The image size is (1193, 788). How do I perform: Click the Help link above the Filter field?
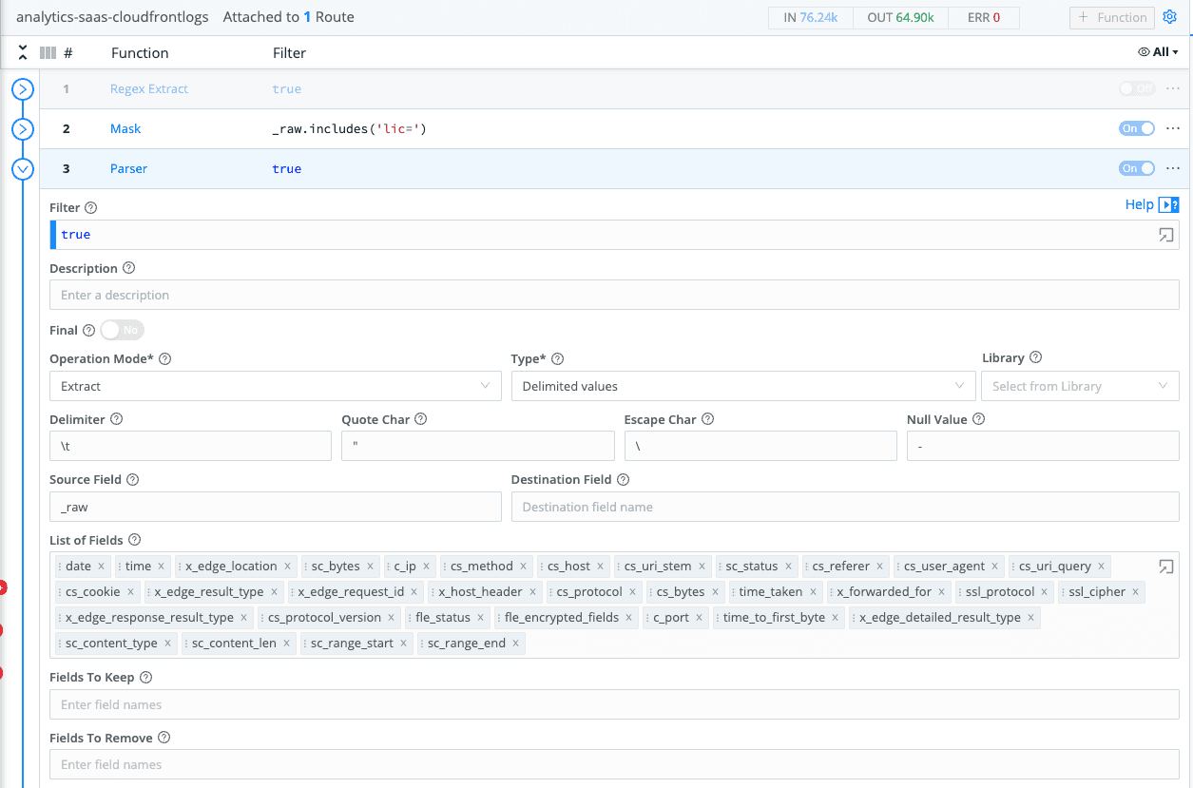coord(1140,203)
